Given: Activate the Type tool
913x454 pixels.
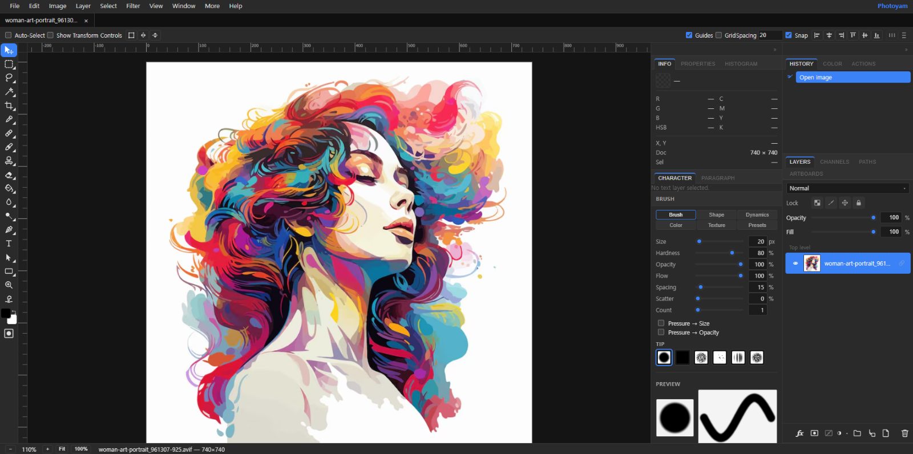Looking at the screenshot, I should point(9,244).
